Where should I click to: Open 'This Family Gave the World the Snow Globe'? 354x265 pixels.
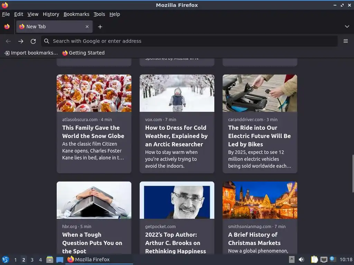click(x=93, y=132)
